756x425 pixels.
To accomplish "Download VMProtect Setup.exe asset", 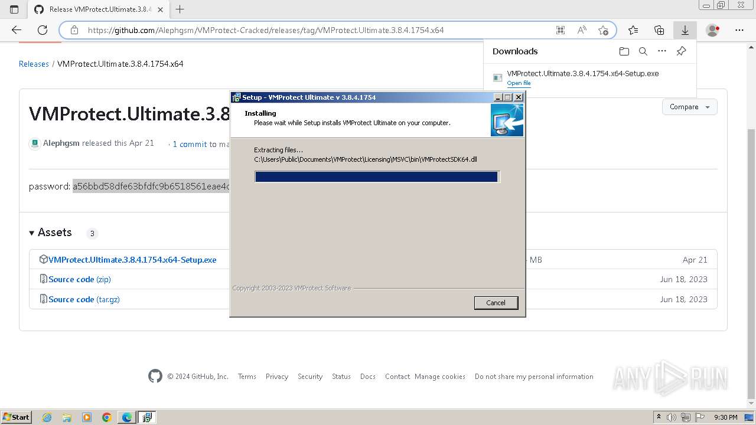I will [x=132, y=260].
